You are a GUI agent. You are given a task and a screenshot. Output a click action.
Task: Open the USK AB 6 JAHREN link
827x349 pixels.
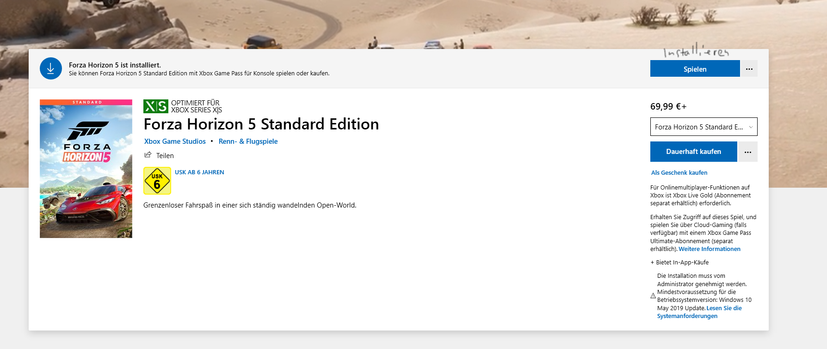[x=199, y=172]
